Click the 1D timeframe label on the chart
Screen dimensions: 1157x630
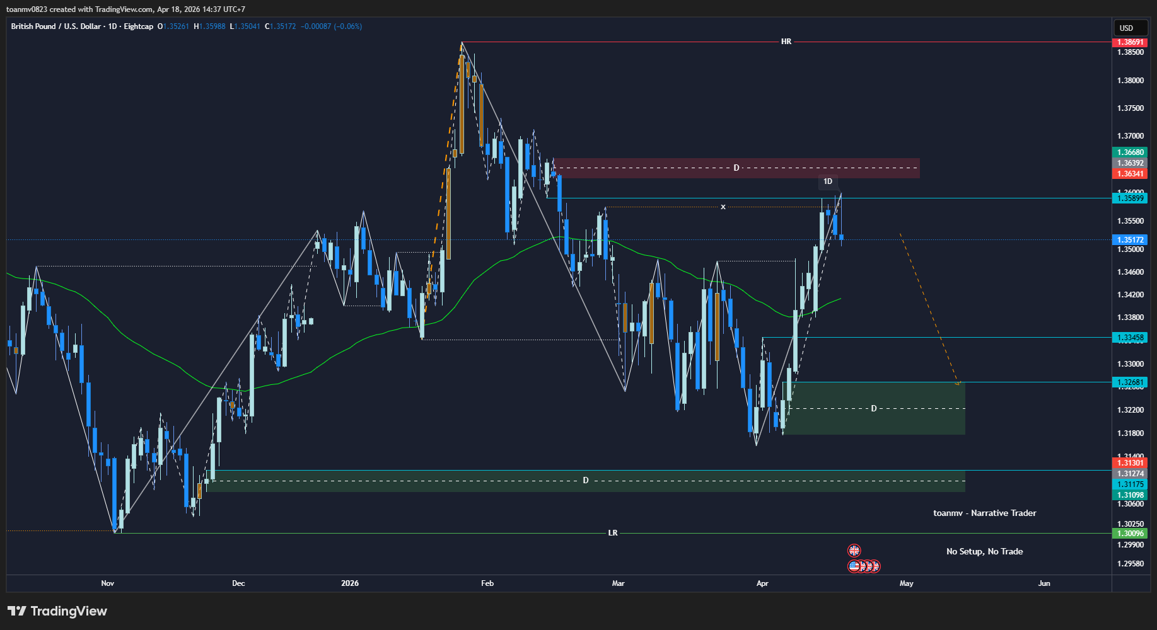pos(828,181)
